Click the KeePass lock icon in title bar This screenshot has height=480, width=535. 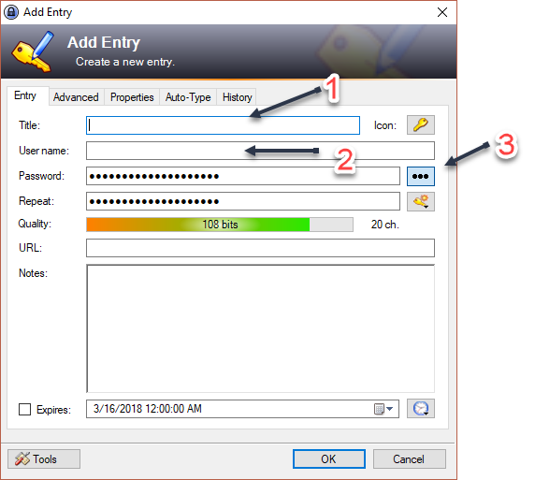pos(11,12)
